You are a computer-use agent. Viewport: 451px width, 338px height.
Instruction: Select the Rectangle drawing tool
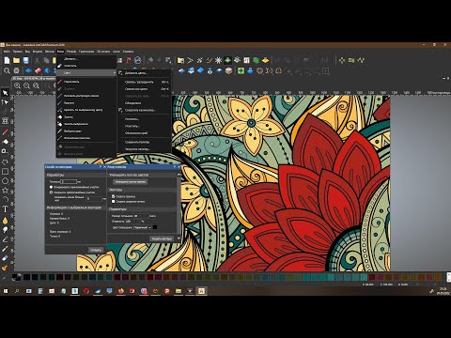[5, 172]
